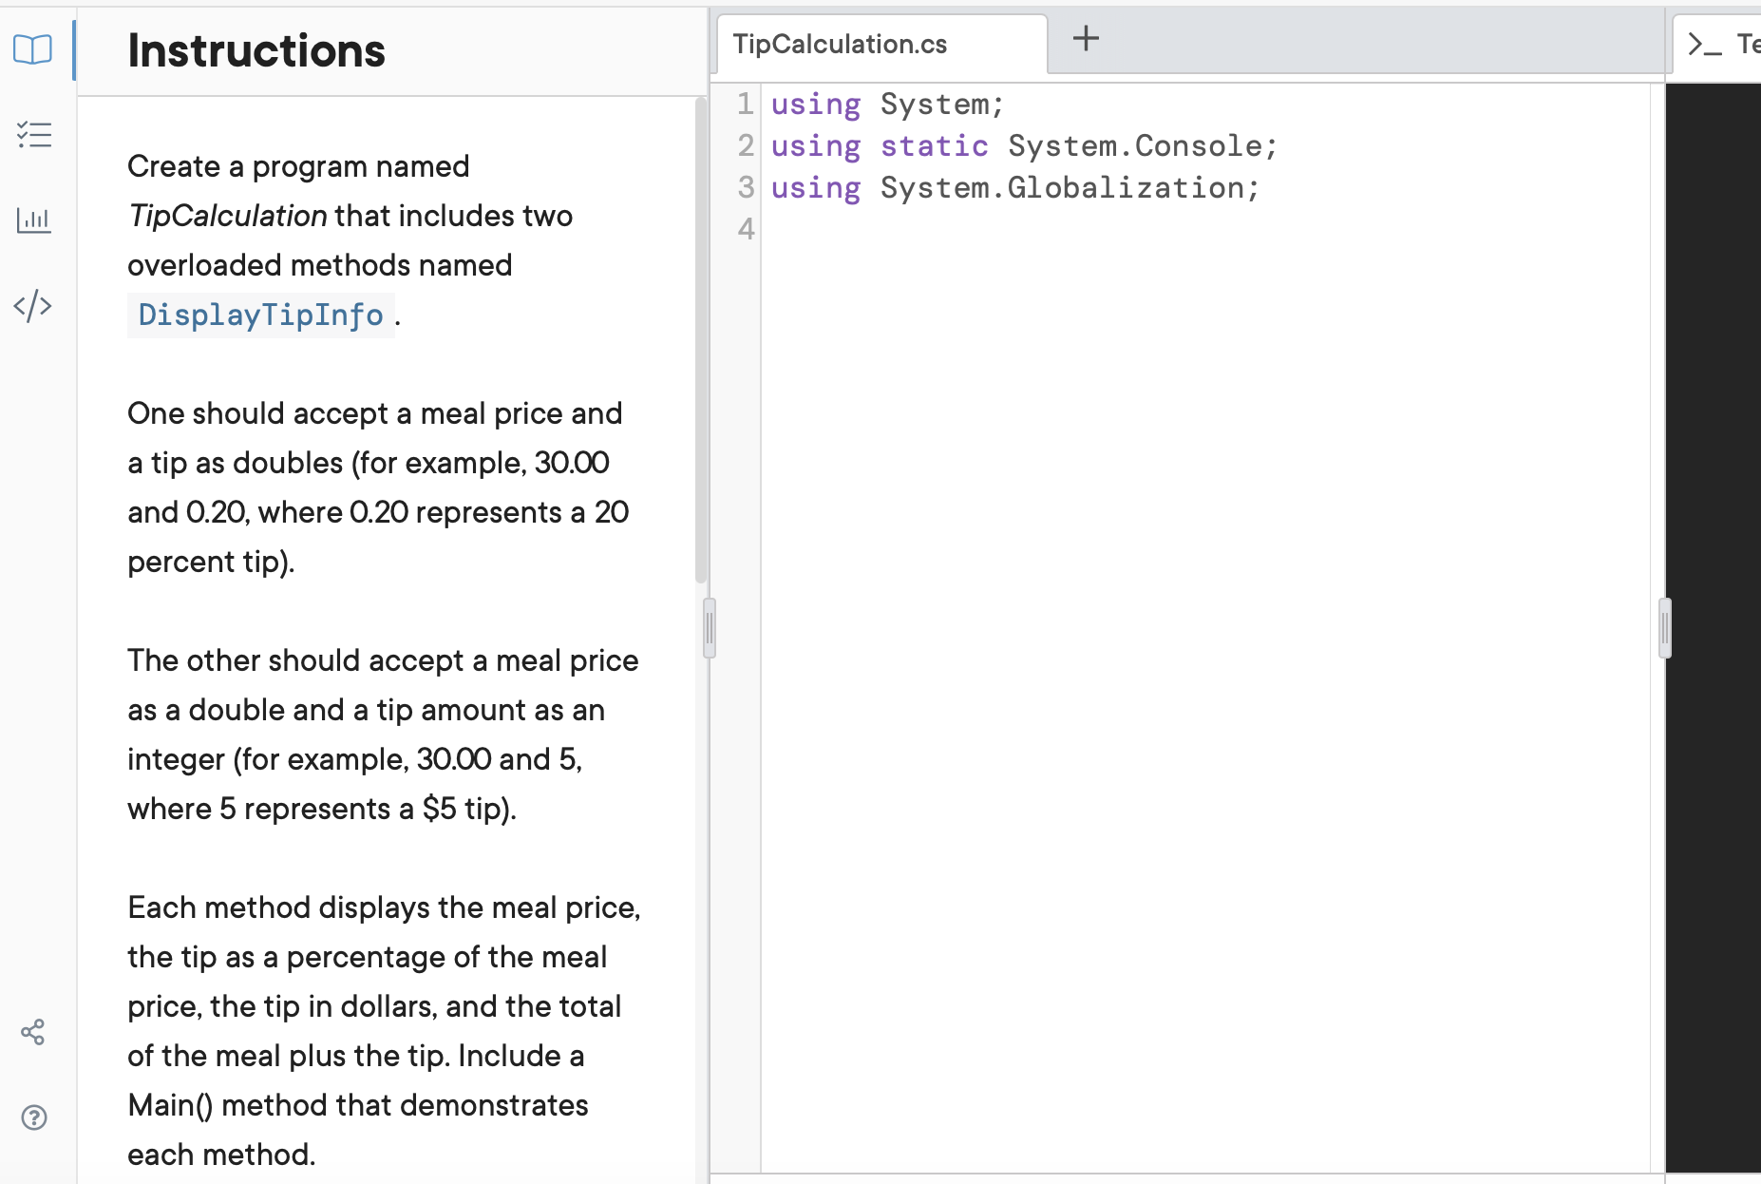Image resolution: width=1761 pixels, height=1184 pixels.
Task: Click the DisplayTipInfo code reference in instructions
Action: [259, 315]
